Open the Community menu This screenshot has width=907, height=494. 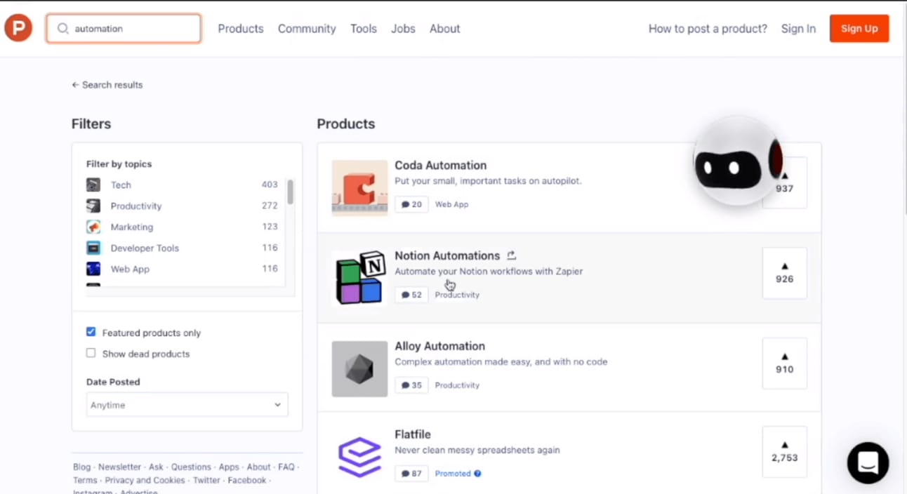[307, 29]
